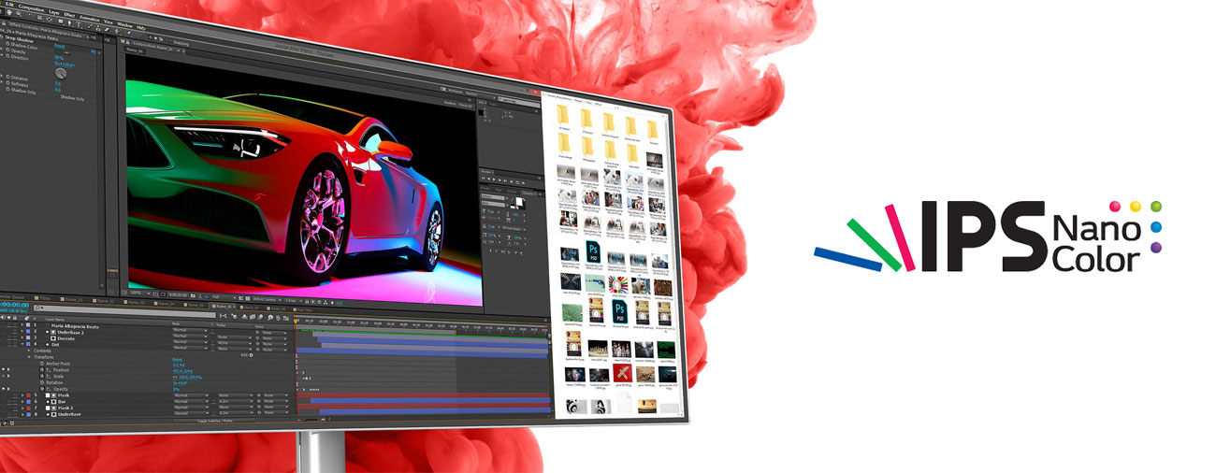Click the timeline current time indicator

tap(296, 322)
